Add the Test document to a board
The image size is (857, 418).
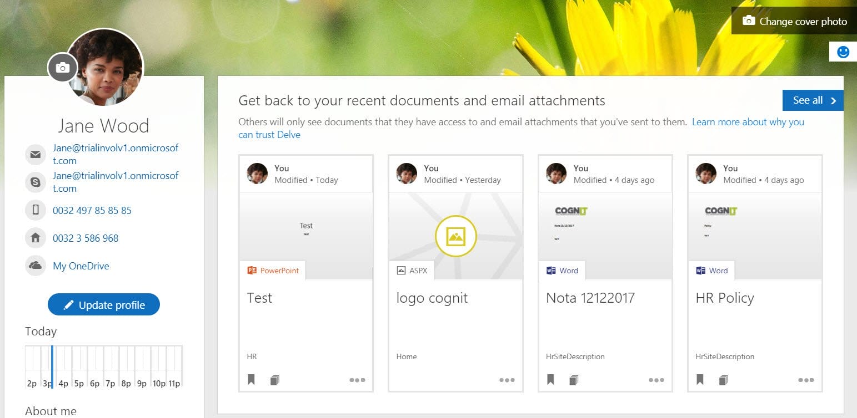pyautogui.click(x=274, y=380)
